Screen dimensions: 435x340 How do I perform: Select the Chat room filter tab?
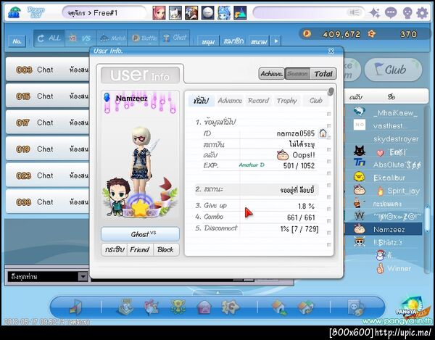pyautogui.click(x=175, y=38)
